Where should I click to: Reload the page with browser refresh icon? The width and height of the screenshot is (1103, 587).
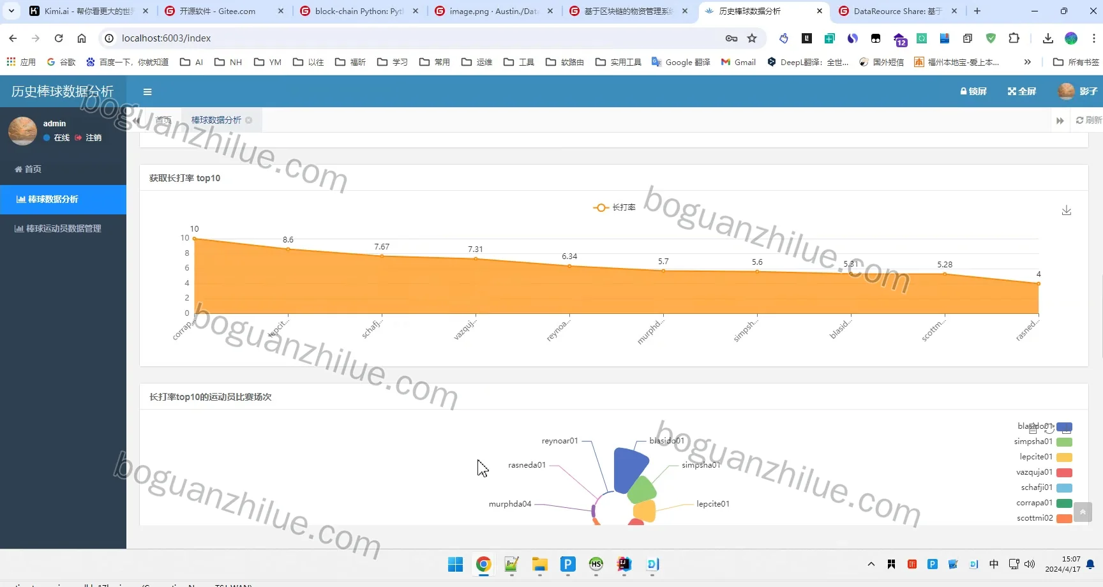tap(59, 38)
